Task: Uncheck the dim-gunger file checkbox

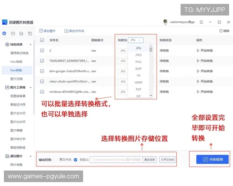Action: 42,71
